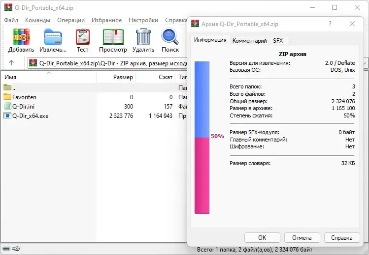Image resolution: width=369 pixels, height=255 pixels.
Task: Click the Q-Dir.ini size value 300
Action: tap(129, 107)
